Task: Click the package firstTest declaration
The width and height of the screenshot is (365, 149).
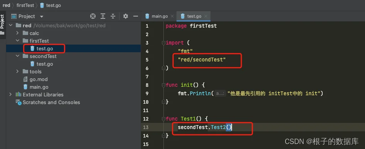Action: [x=191, y=26]
